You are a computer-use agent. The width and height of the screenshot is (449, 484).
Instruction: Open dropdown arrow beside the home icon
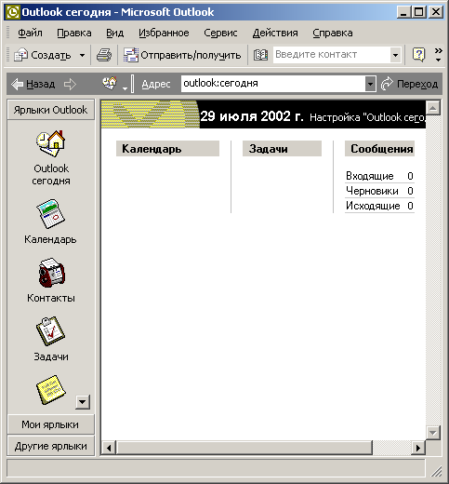pos(125,88)
